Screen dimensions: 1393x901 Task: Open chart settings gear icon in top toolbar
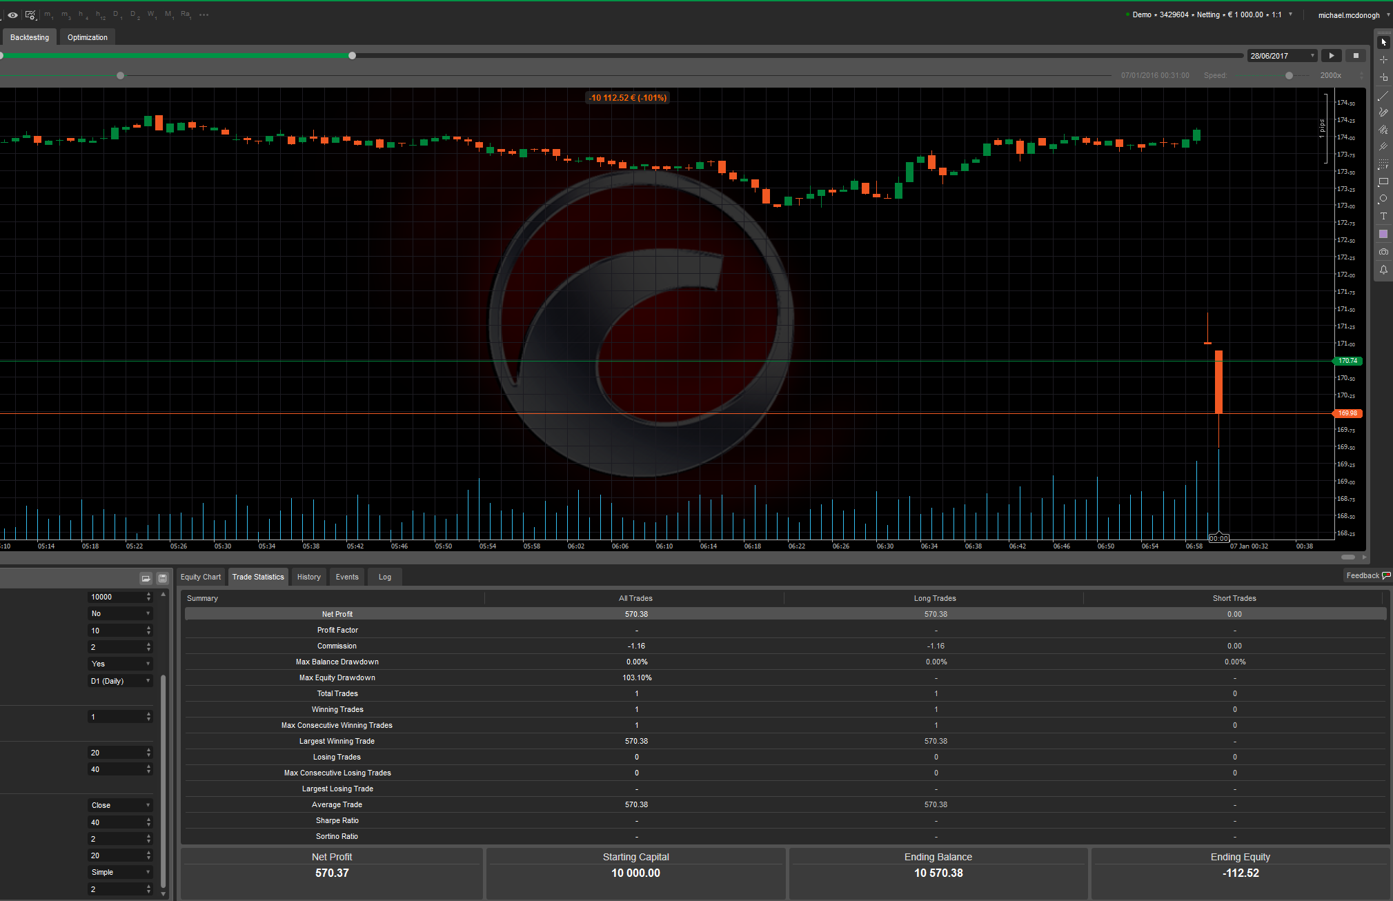(30, 14)
